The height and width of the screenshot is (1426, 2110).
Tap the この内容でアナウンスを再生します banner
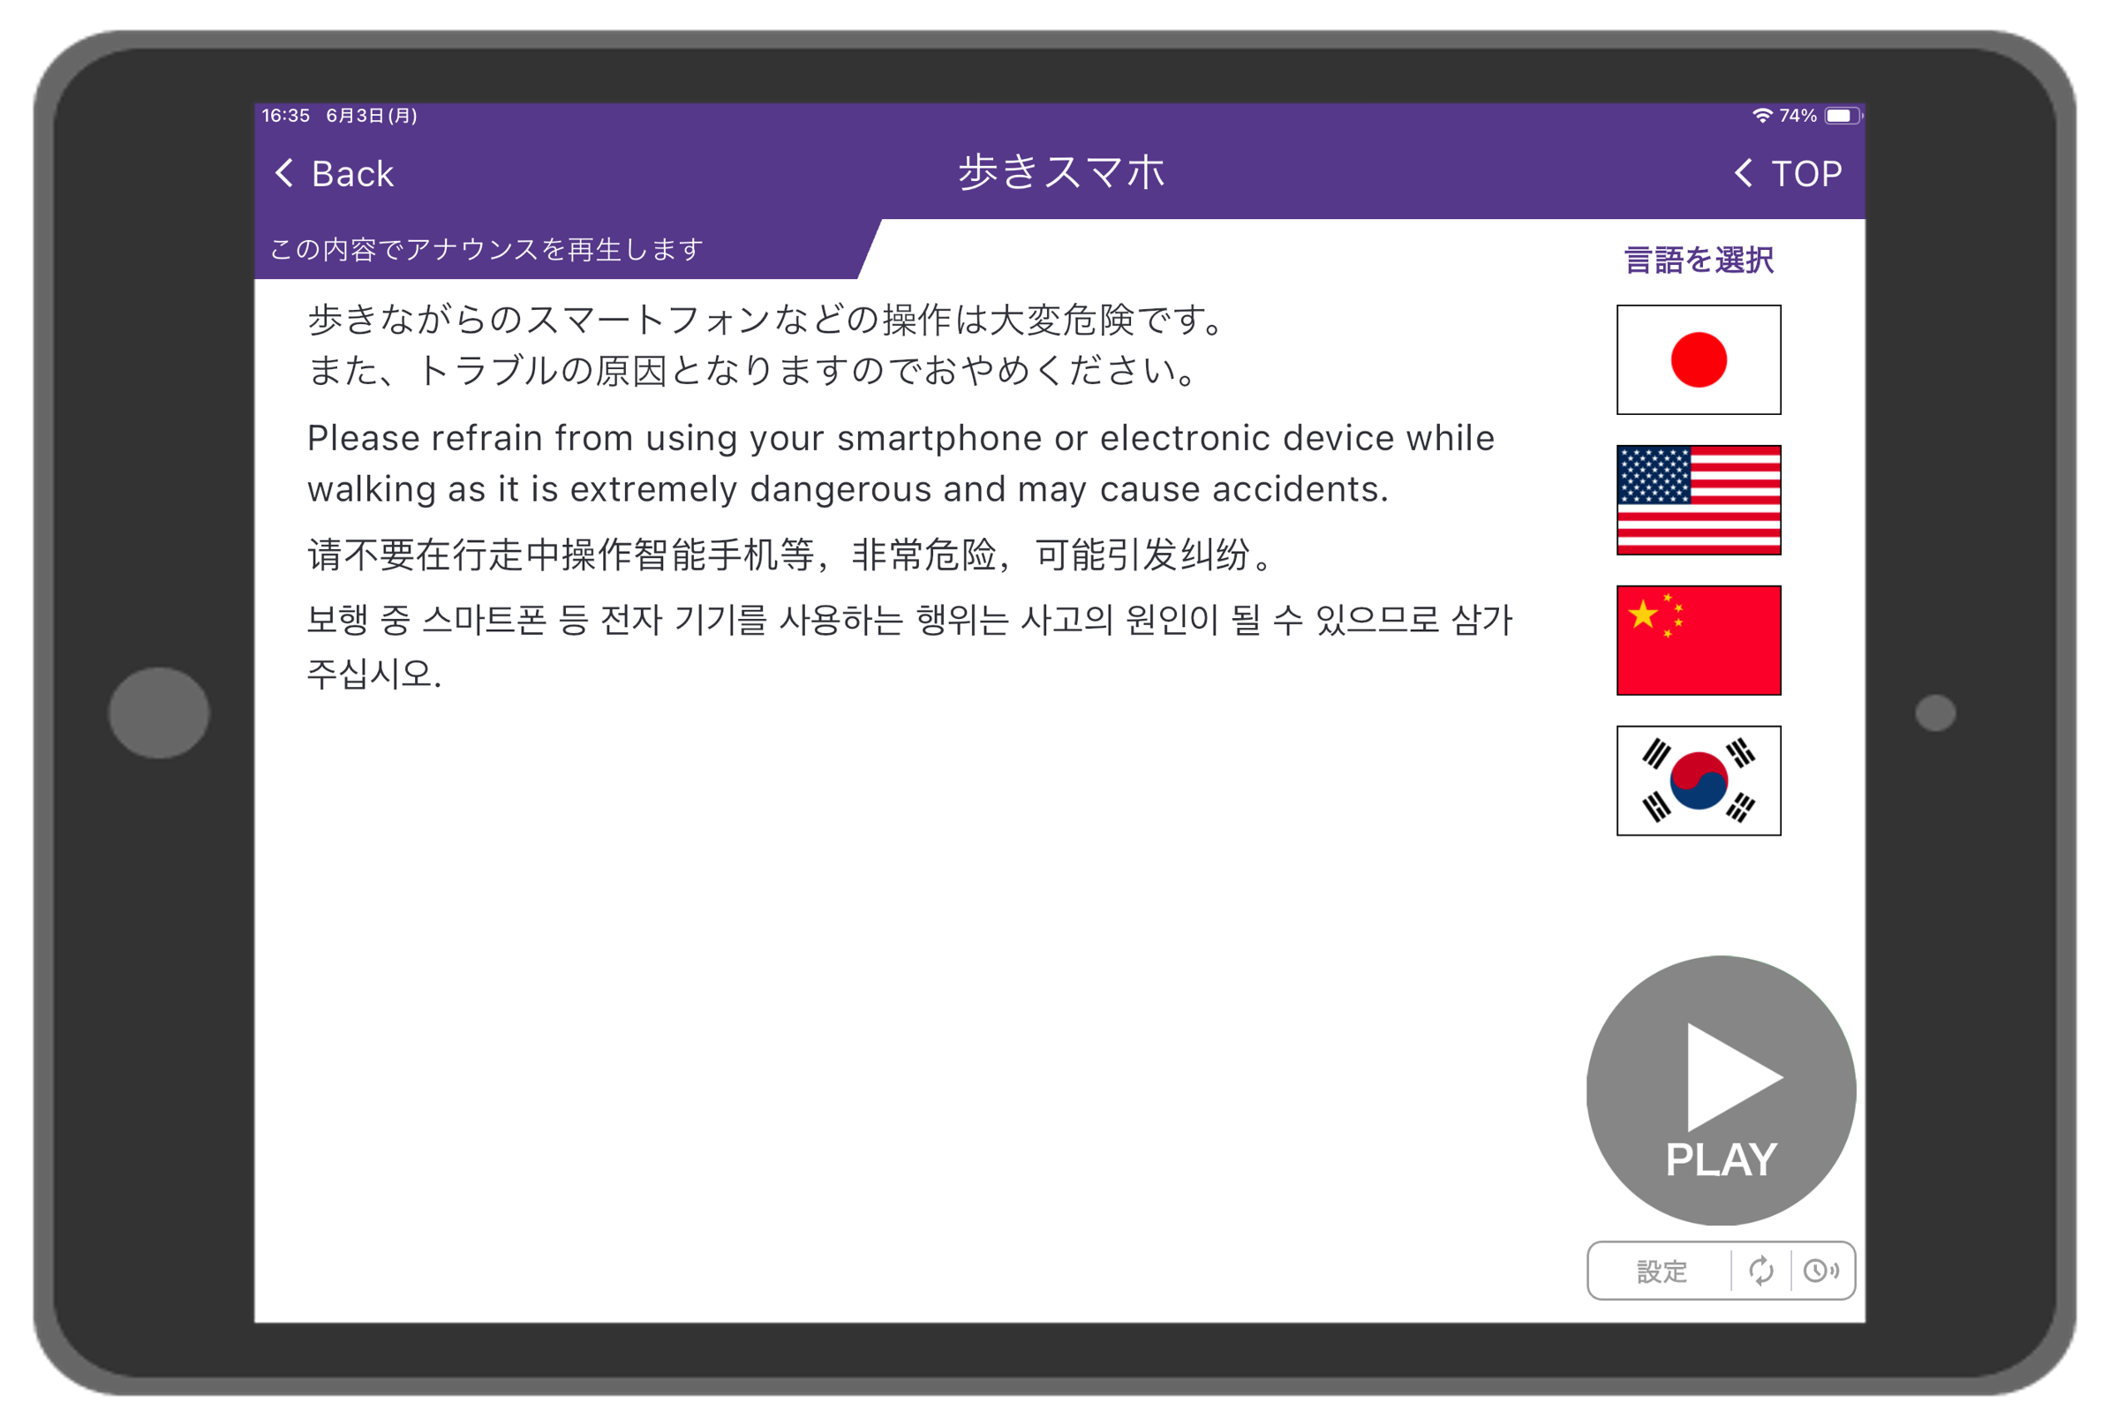(486, 249)
